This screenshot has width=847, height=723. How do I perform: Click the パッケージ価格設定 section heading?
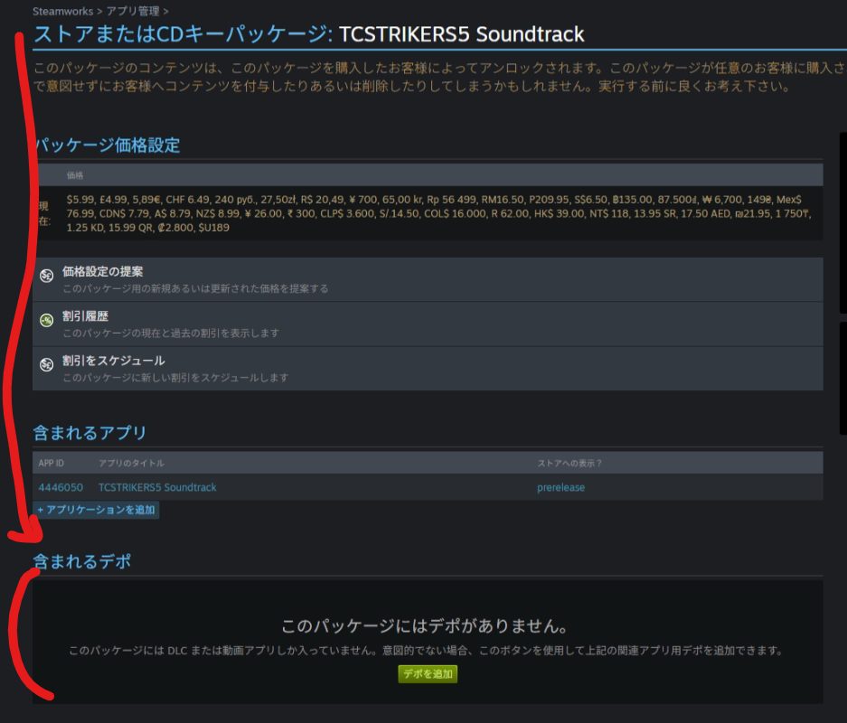click(x=108, y=145)
